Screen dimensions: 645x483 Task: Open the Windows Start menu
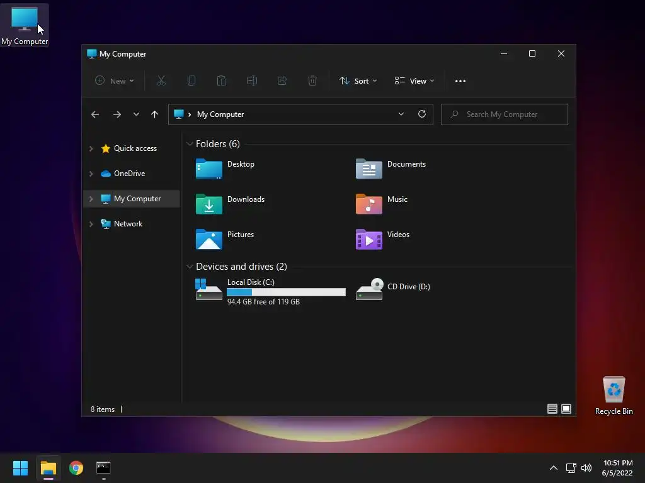click(x=20, y=468)
